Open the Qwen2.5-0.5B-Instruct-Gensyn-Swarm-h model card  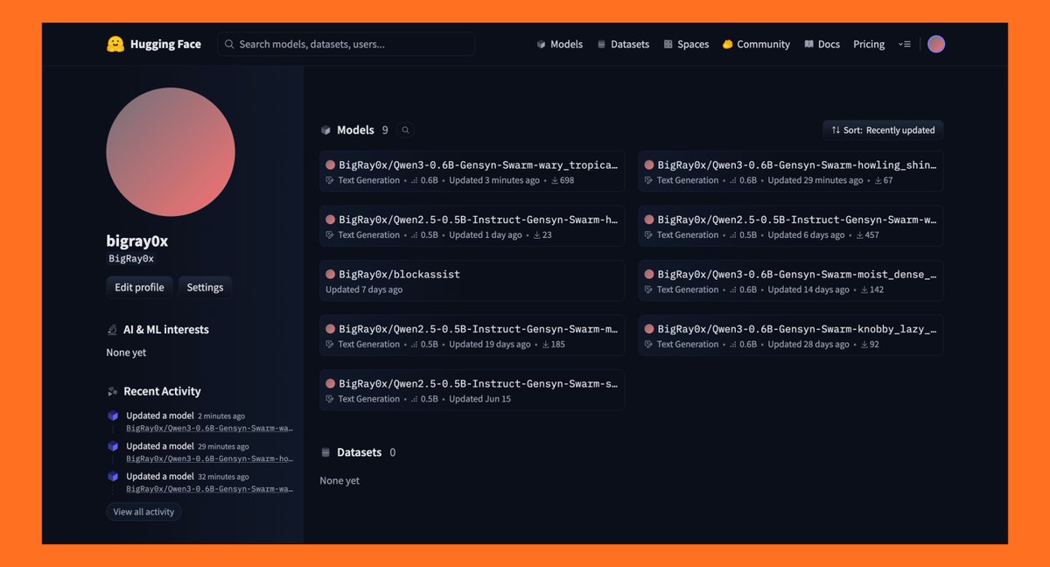coord(472,226)
